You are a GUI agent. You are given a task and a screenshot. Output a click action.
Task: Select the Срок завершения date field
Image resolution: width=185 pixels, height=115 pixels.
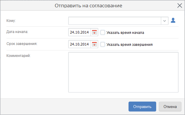click(x=79, y=44)
